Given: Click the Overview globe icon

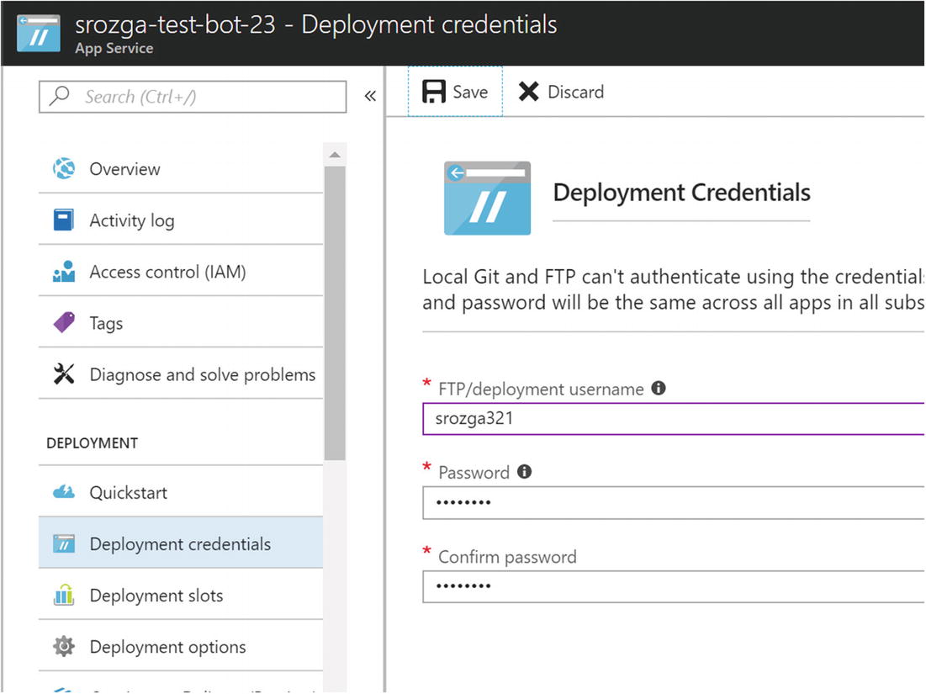Looking at the screenshot, I should tap(64, 169).
